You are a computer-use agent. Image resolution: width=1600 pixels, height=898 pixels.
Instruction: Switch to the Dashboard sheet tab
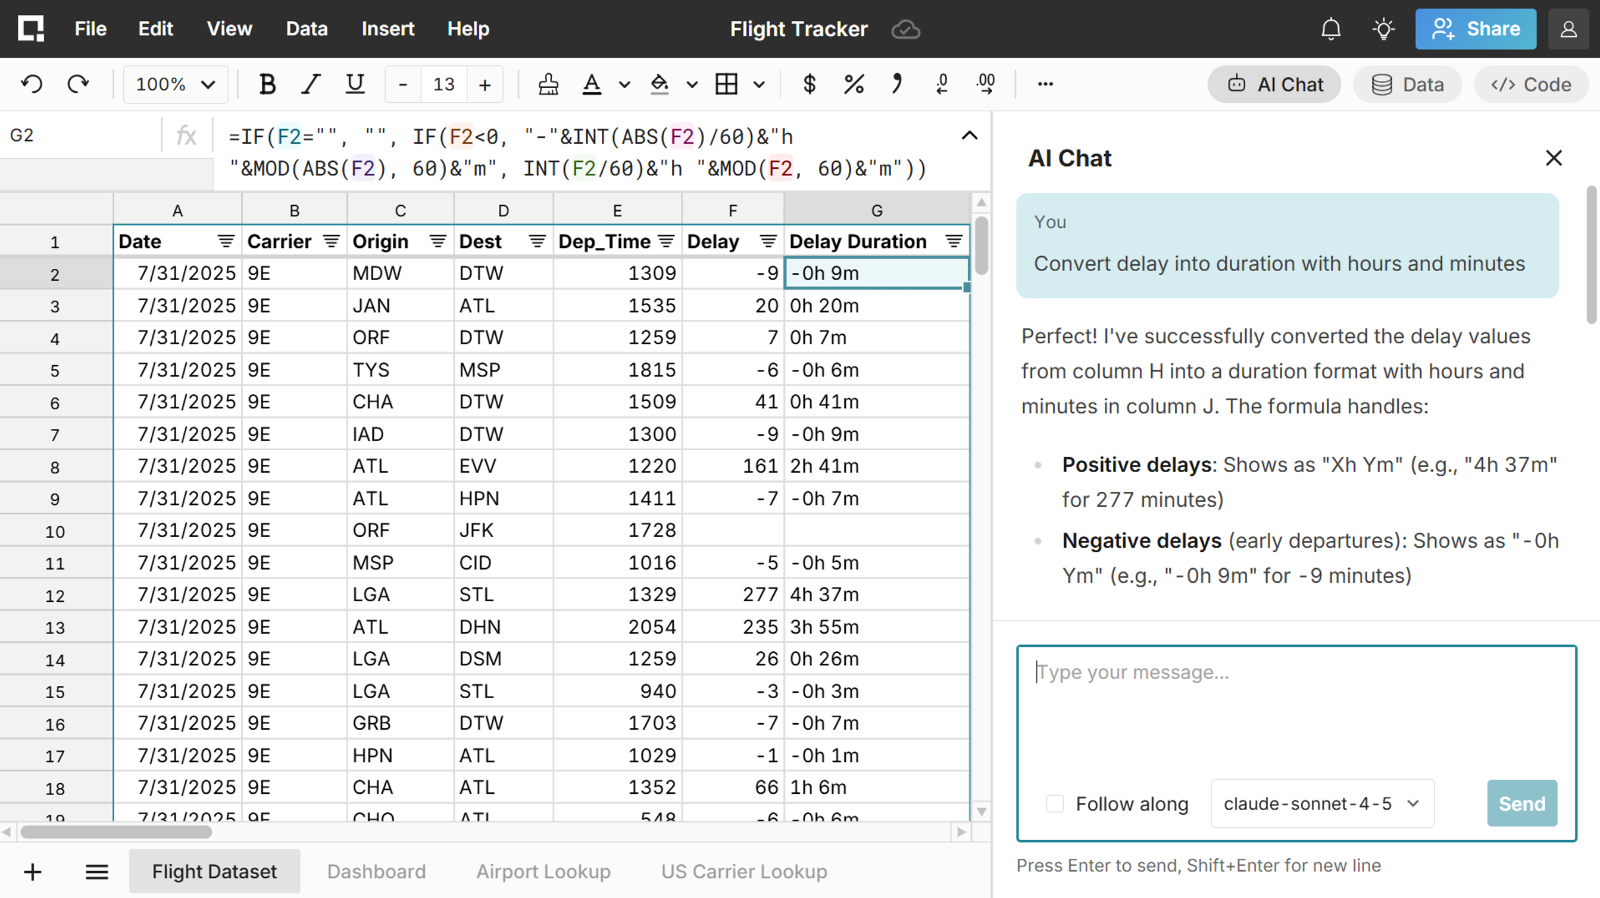(x=376, y=871)
